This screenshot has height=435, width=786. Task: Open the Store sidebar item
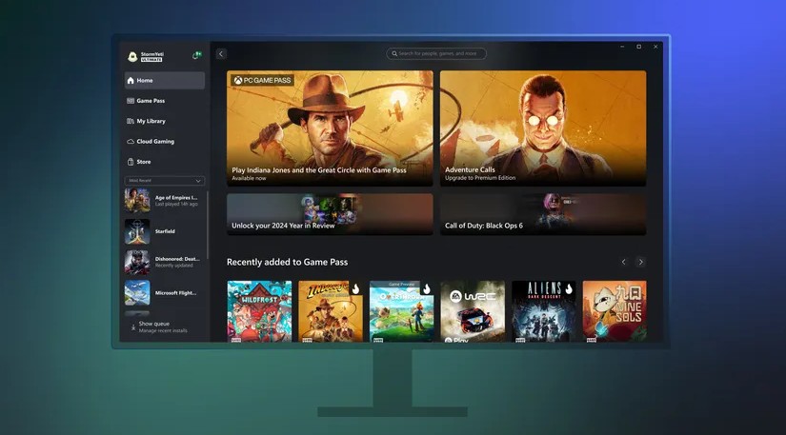pyautogui.click(x=165, y=162)
